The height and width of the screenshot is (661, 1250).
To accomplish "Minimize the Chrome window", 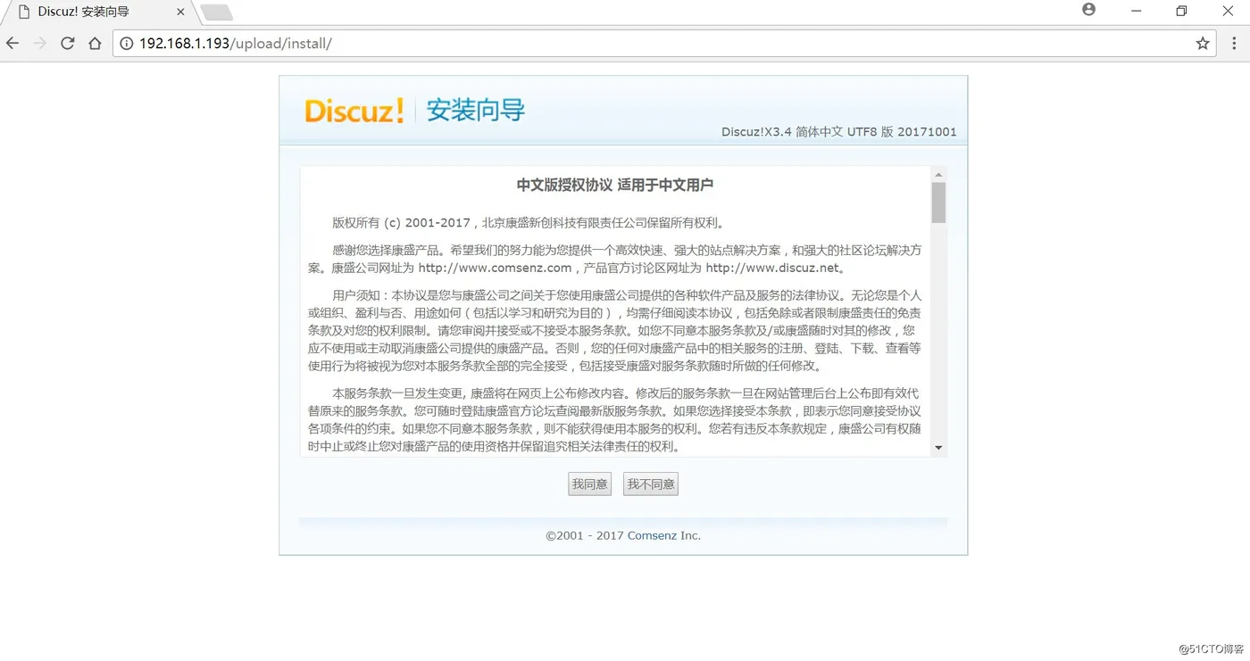I will pos(1137,11).
